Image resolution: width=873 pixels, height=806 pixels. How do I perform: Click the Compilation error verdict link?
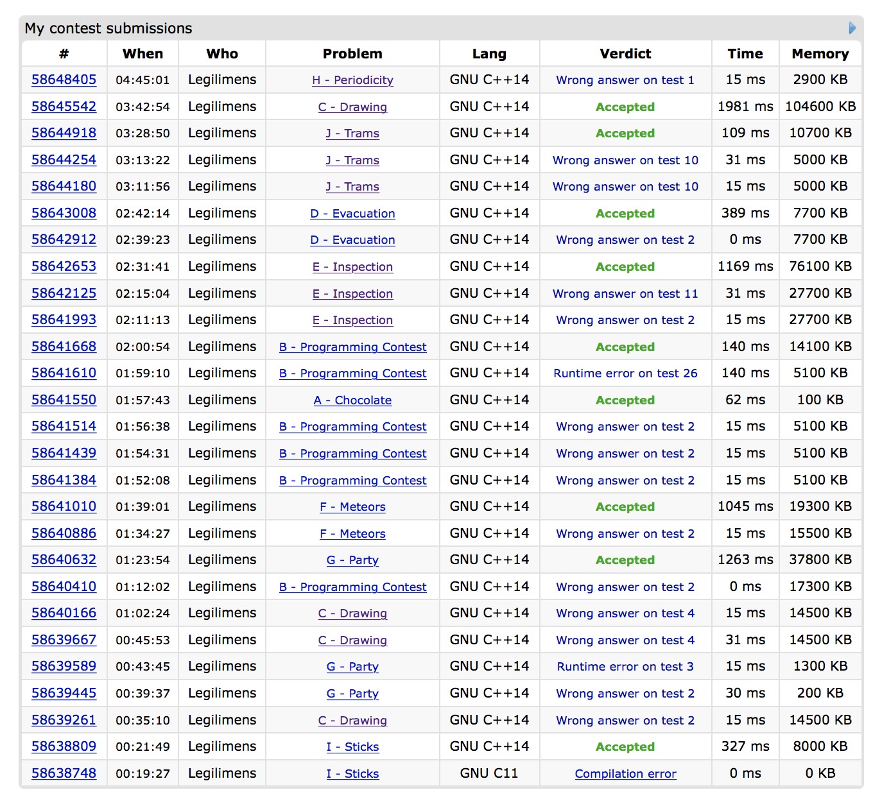pyautogui.click(x=625, y=774)
